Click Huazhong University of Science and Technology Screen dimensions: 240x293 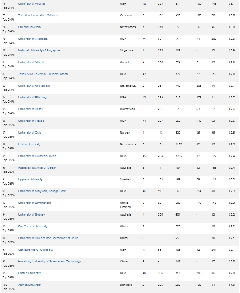point(49,262)
